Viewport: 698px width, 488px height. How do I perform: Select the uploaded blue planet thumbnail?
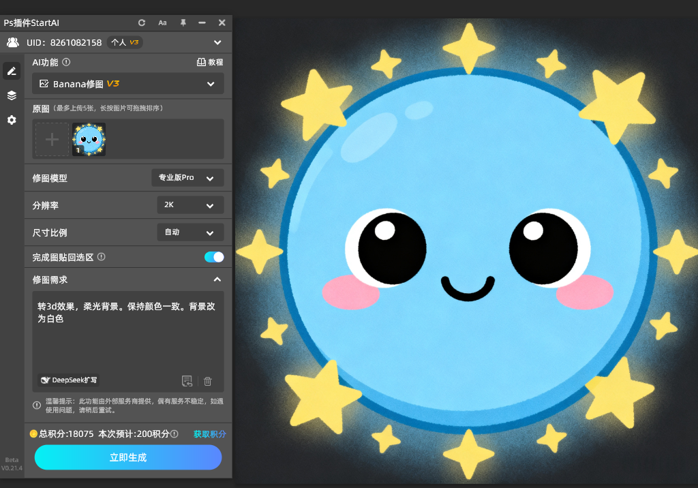pos(89,140)
